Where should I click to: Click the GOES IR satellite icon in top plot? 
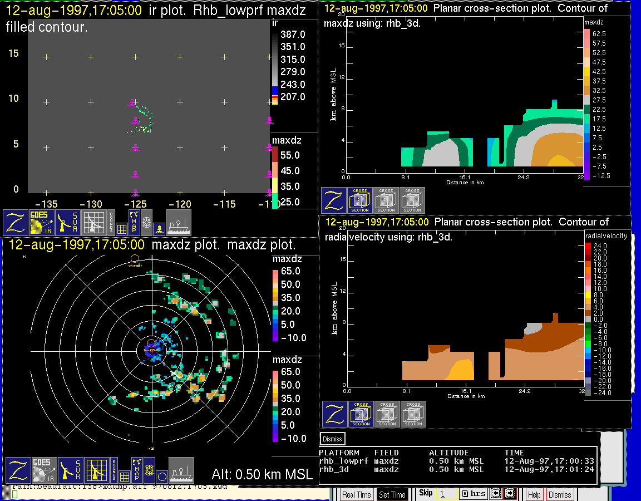(x=42, y=223)
